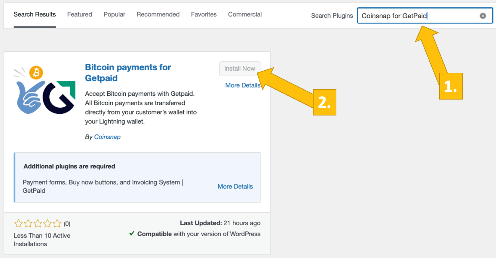Click the yellow "2." annotation label
This screenshot has height=258, width=496.
click(324, 102)
